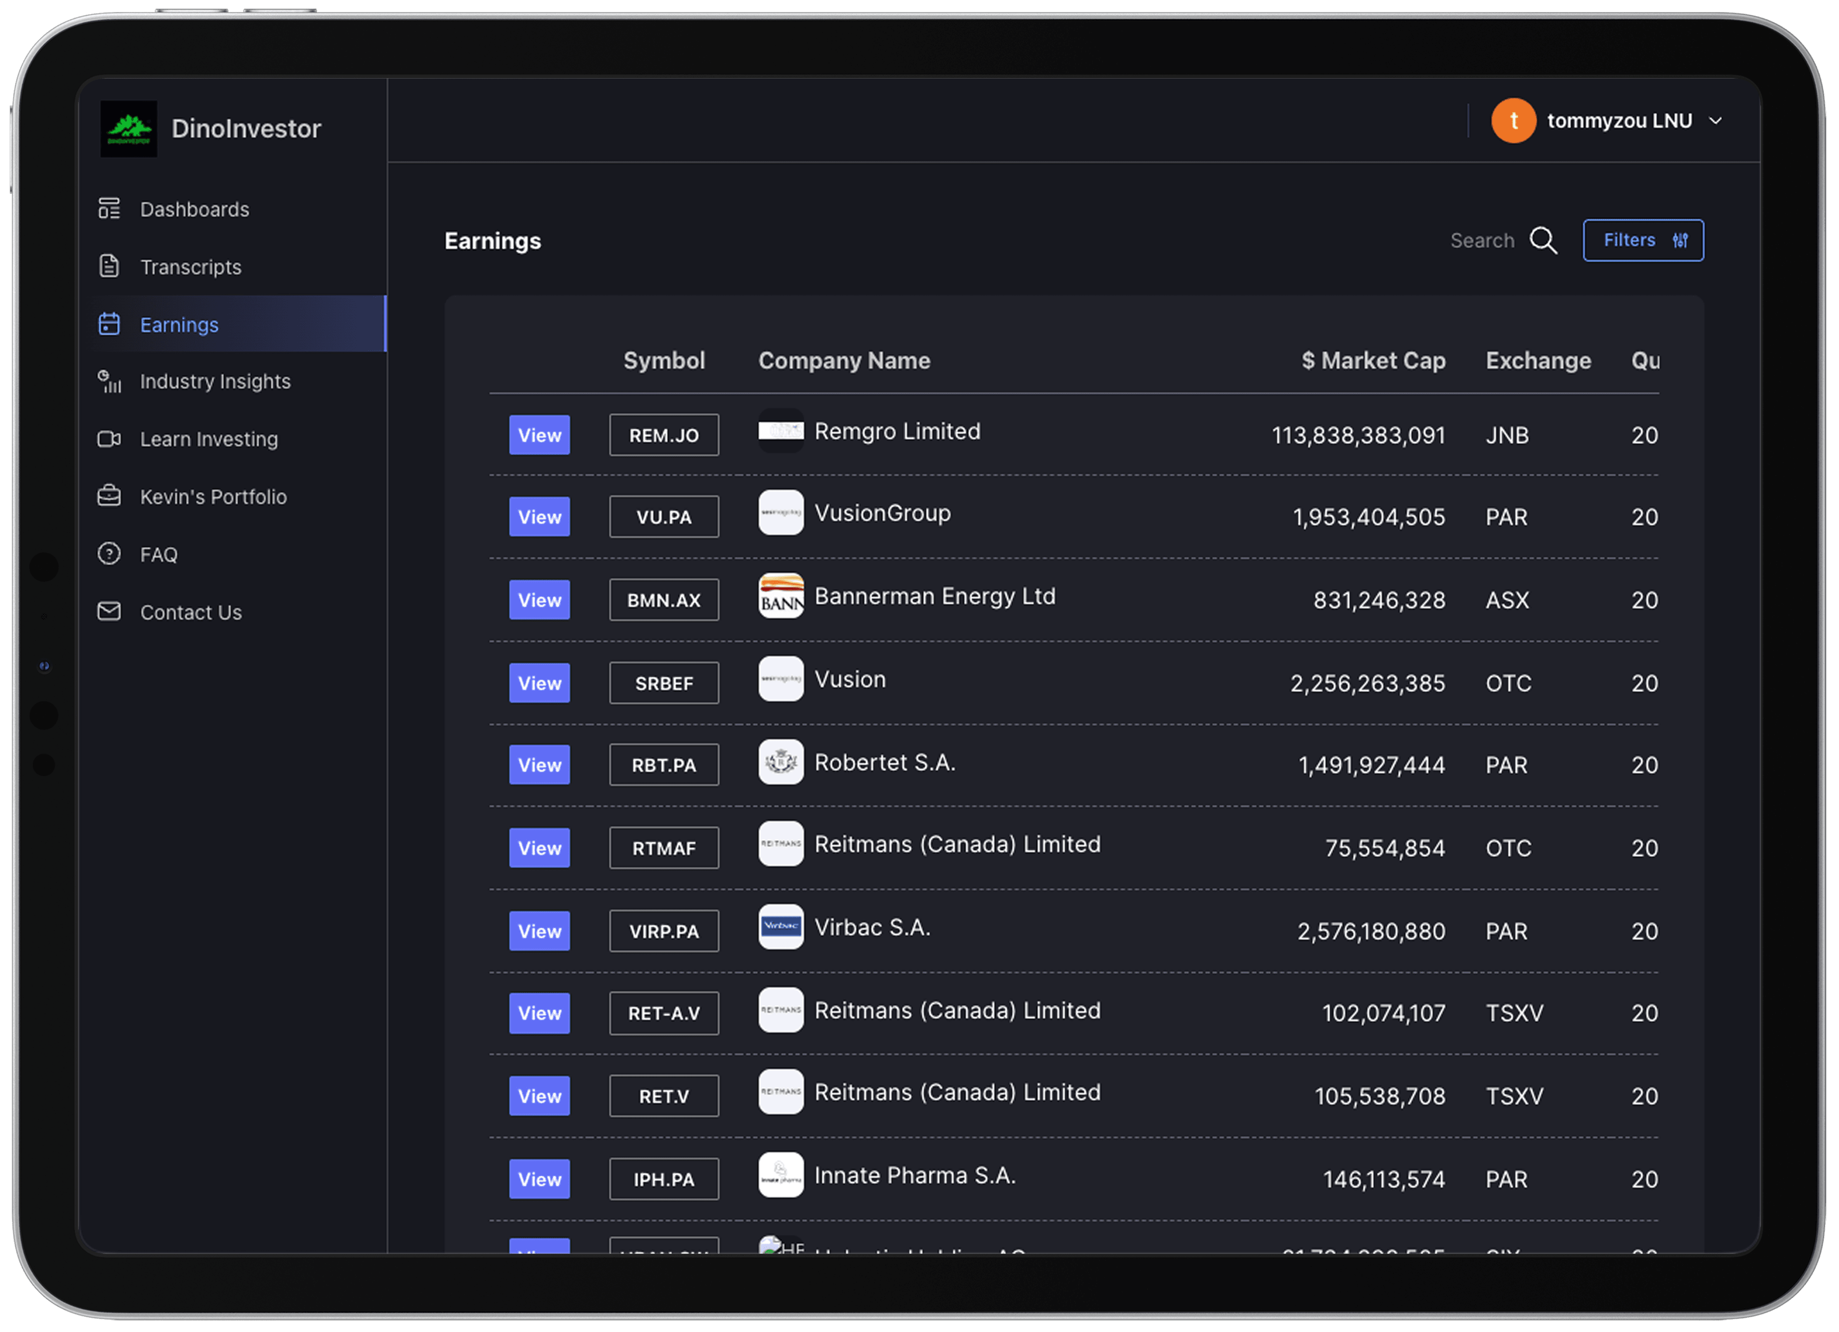Click the Robertet S.A. company logo
Viewport: 1839px width, 1332px height.
click(781, 763)
